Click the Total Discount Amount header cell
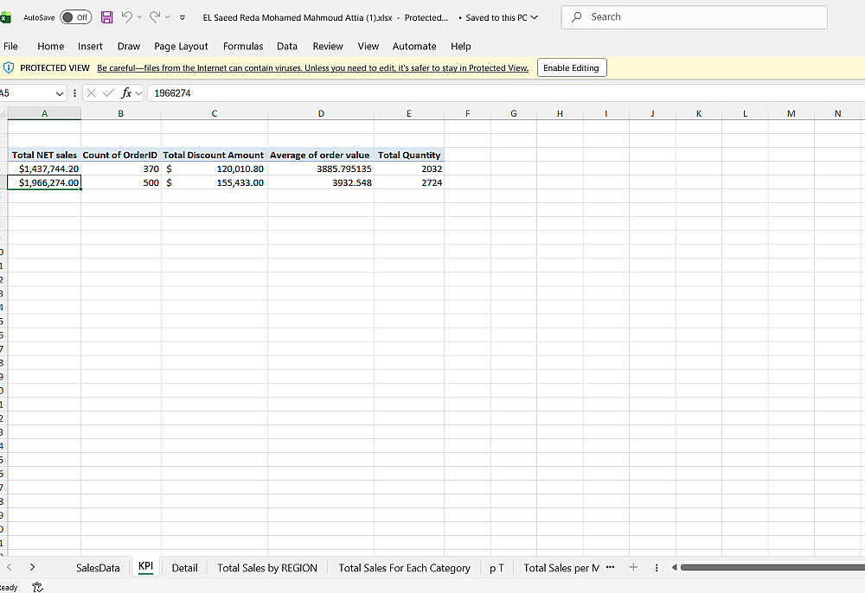This screenshot has height=593, width=865. (214, 155)
